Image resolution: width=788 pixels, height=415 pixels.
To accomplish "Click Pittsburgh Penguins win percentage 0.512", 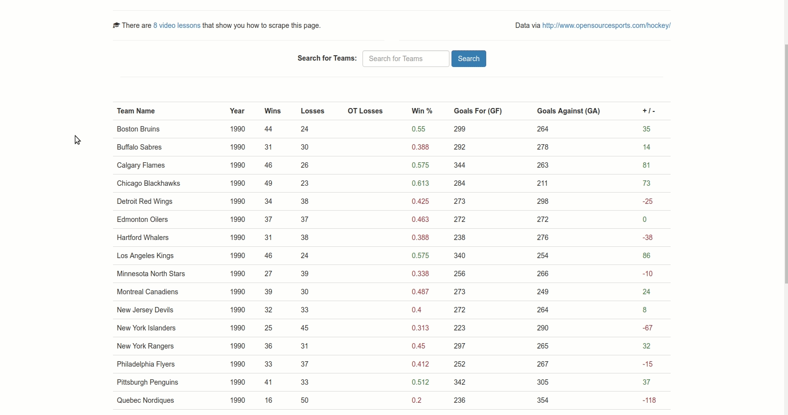I will click(x=421, y=382).
